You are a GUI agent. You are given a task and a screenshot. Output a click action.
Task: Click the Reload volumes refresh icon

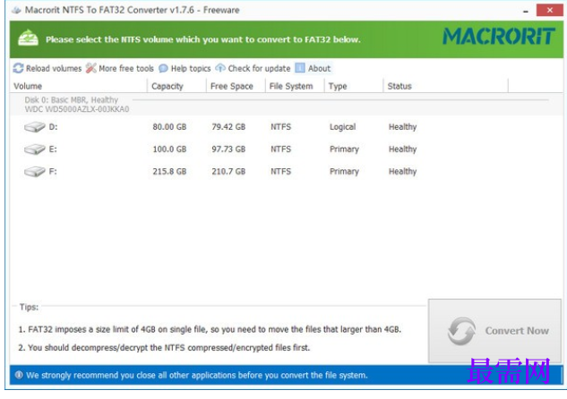[x=18, y=68]
